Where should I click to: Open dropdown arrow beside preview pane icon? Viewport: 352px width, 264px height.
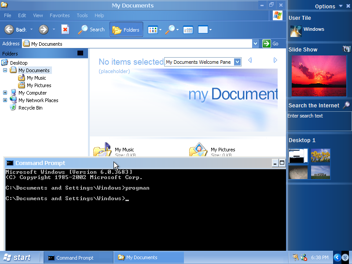210,29
